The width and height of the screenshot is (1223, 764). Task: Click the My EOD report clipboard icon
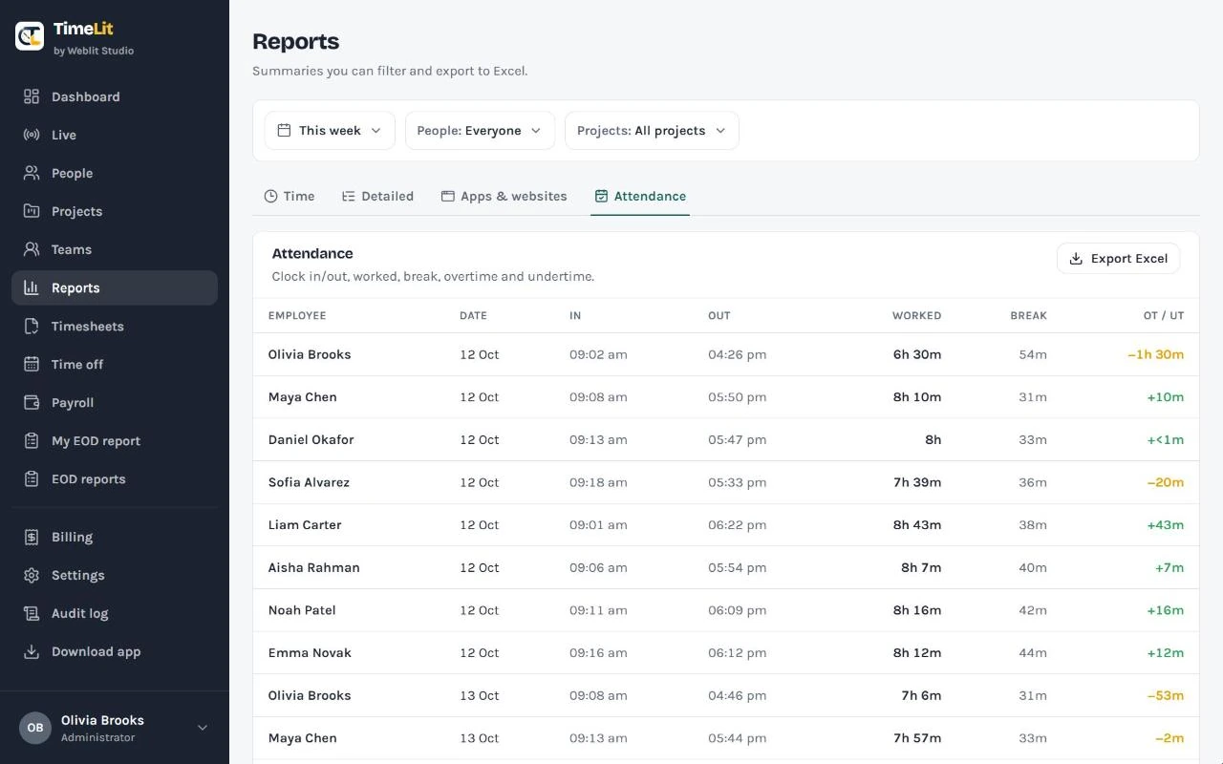coord(32,440)
